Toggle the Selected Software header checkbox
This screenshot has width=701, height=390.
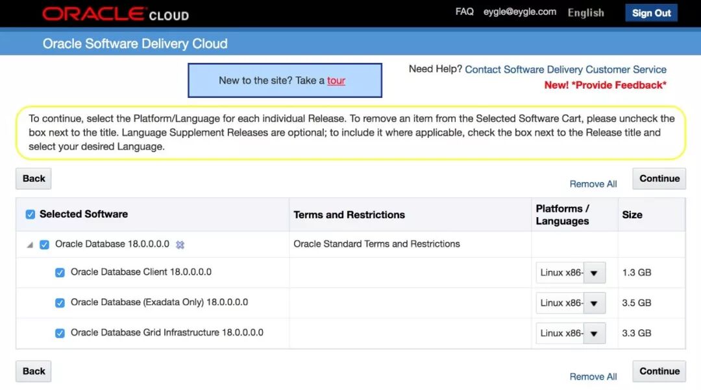[30, 214]
